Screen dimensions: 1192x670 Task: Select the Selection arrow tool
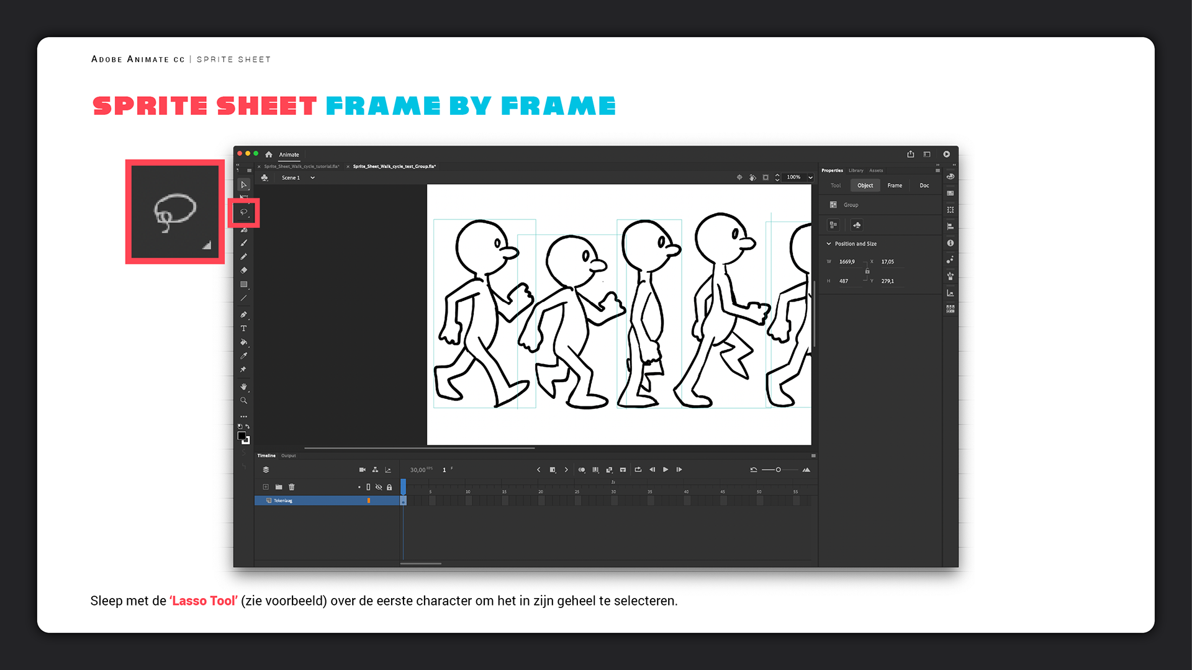[244, 185]
